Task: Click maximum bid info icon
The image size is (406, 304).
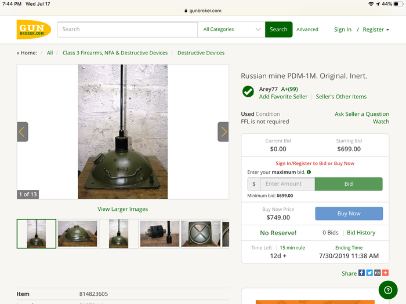Action: tap(309, 172)
